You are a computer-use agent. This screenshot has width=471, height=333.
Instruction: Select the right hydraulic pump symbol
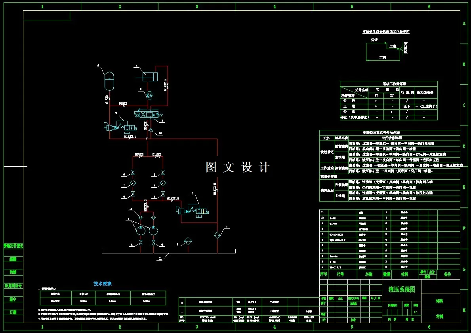click(x=153, y=230)
